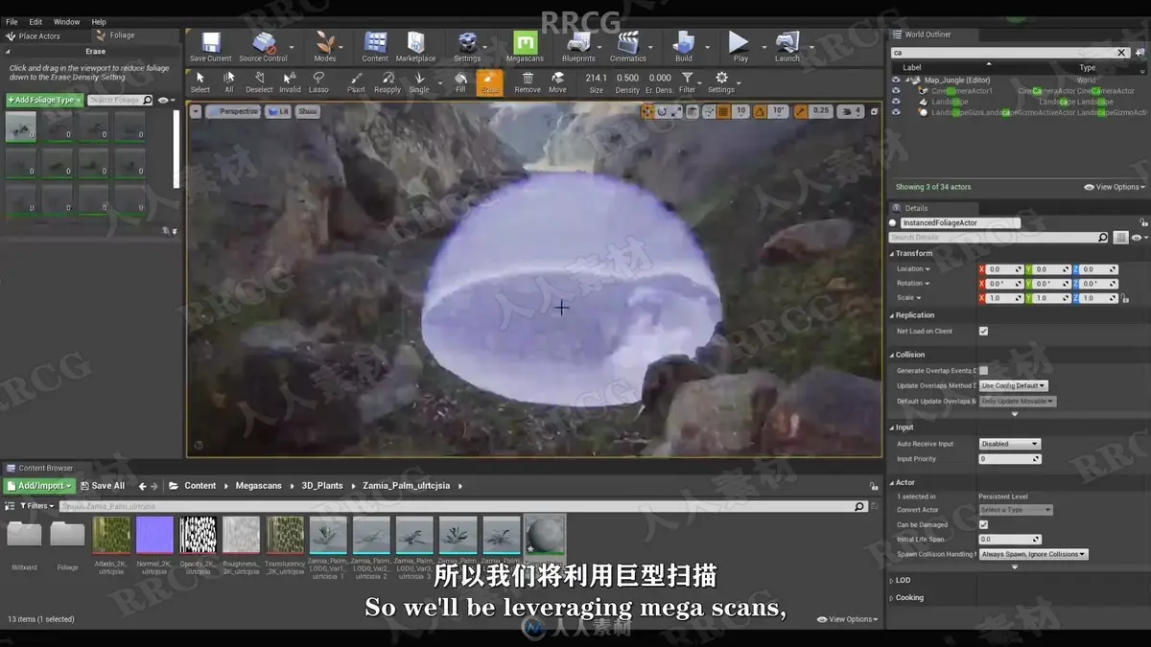Choose the foliage Select tool
This screenshot has width=1151, height=647.
pyautogui.click(x=200, y=82)
